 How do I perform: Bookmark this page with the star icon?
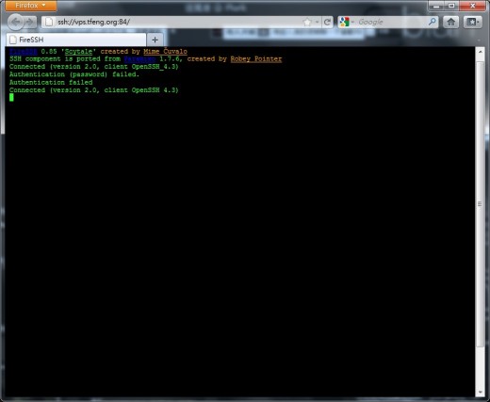(x=307, y=22)
